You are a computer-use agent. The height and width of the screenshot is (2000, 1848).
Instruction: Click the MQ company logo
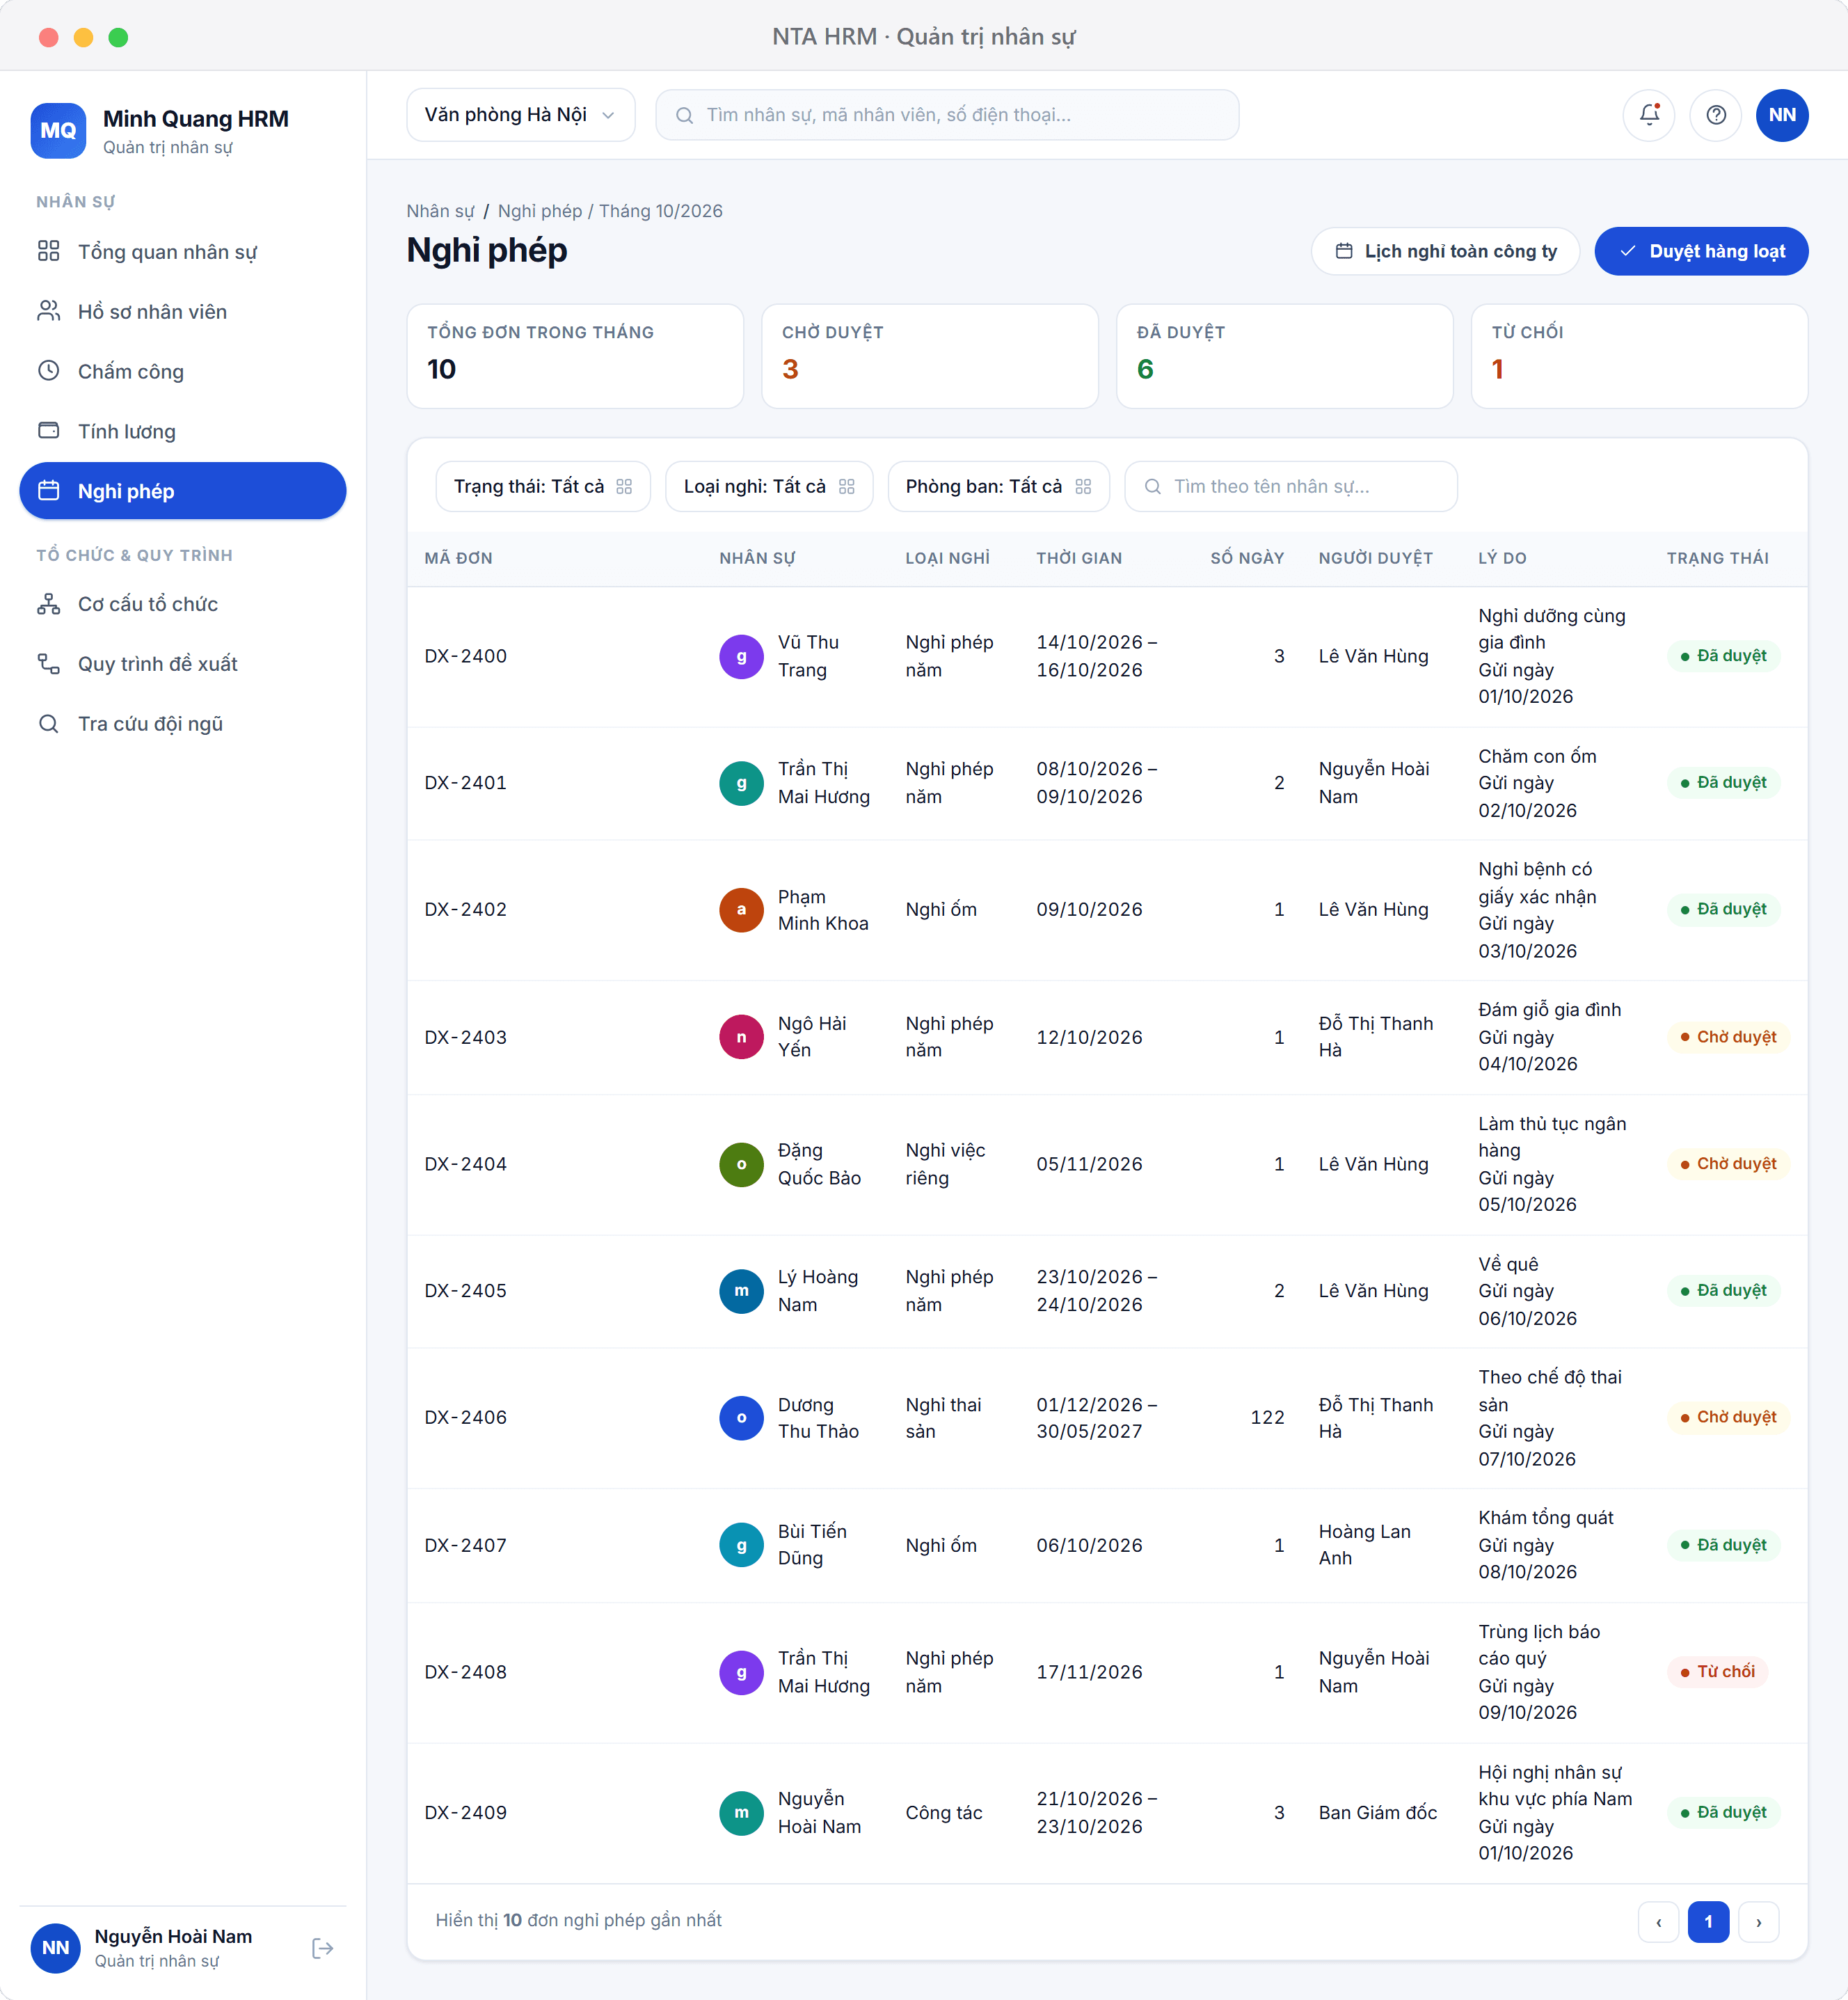pos(58,131)
